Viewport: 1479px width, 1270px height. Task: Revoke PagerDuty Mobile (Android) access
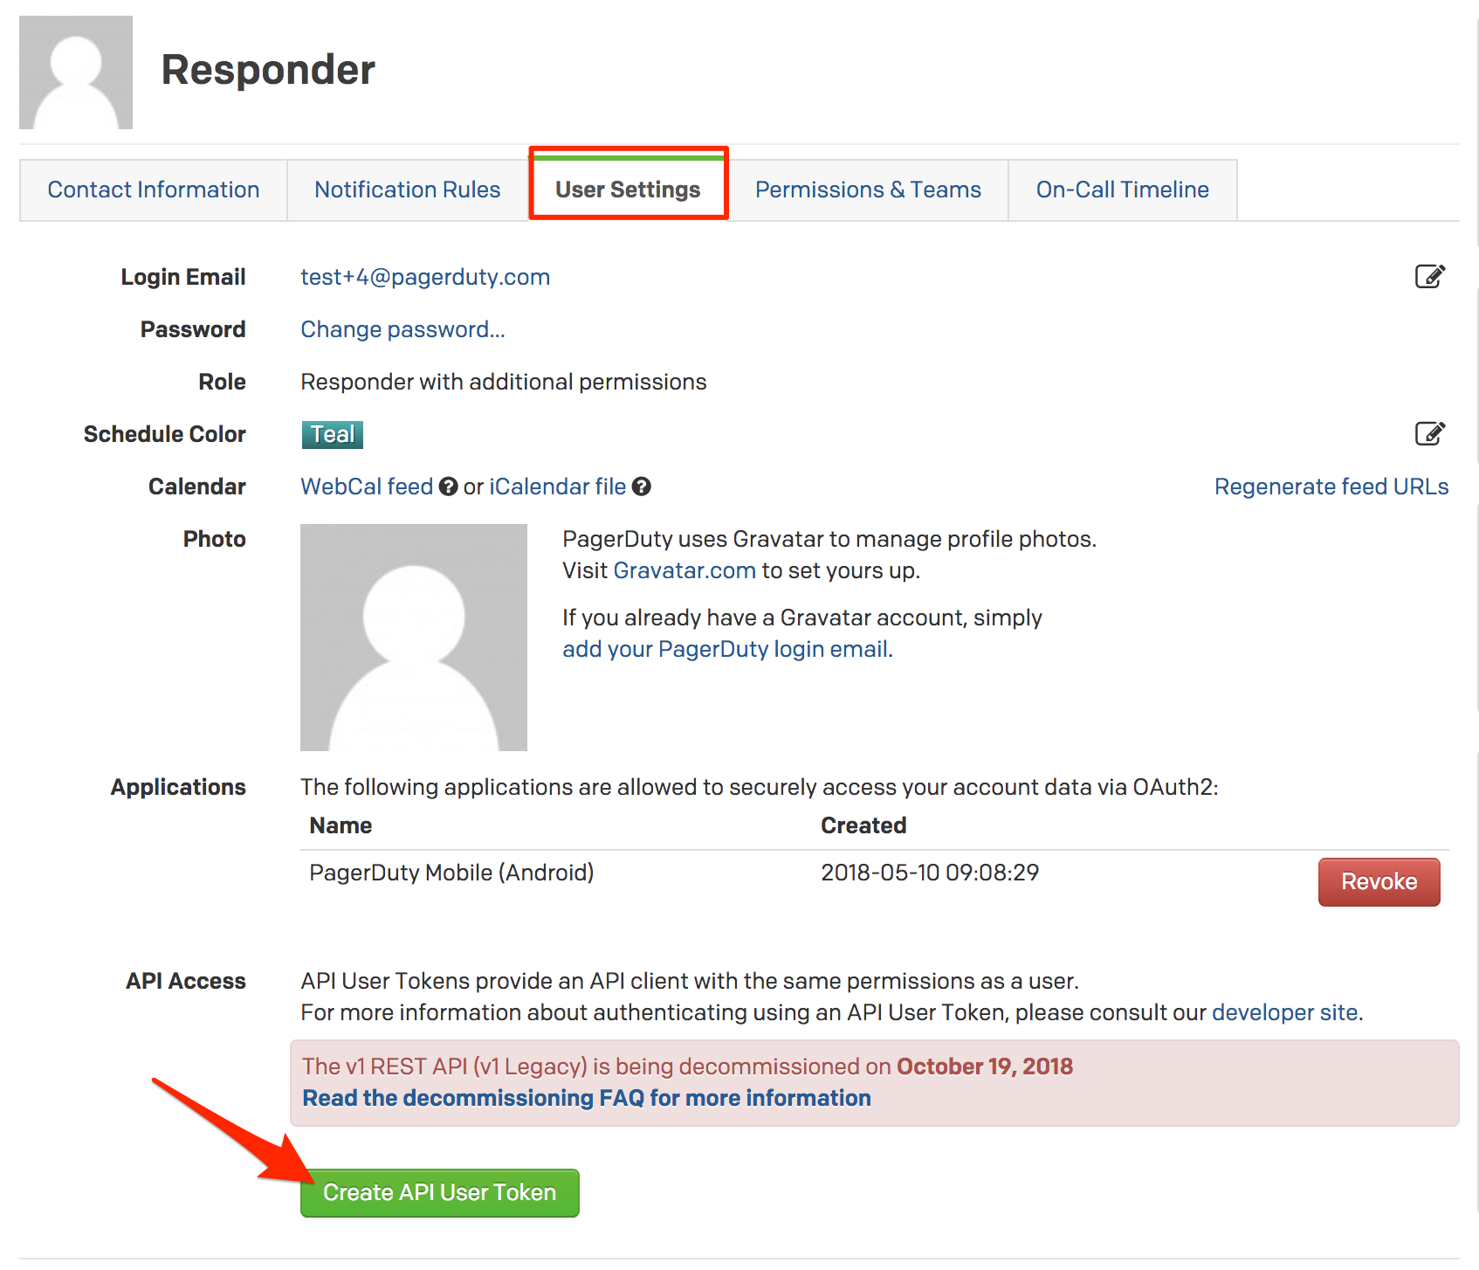[x=1379, y=881]
